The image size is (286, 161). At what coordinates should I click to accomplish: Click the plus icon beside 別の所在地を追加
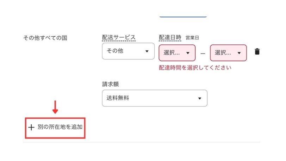(x=32, y=127)
